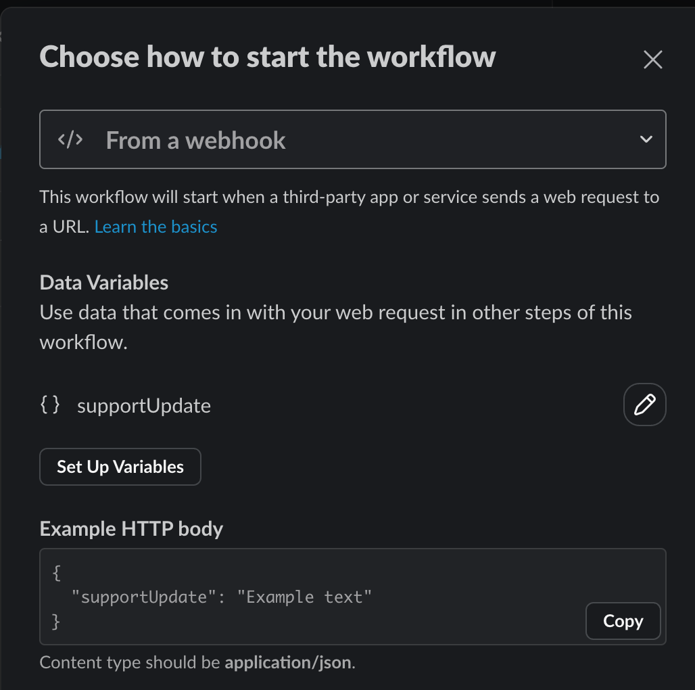The height and width of the screenshot is (690, 695).
Task: Click the webhook description paragraph
Action: point(350,212)
